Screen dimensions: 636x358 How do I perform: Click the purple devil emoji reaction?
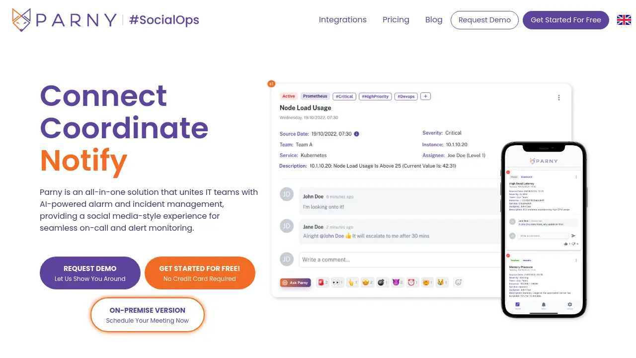coord(397,282)
